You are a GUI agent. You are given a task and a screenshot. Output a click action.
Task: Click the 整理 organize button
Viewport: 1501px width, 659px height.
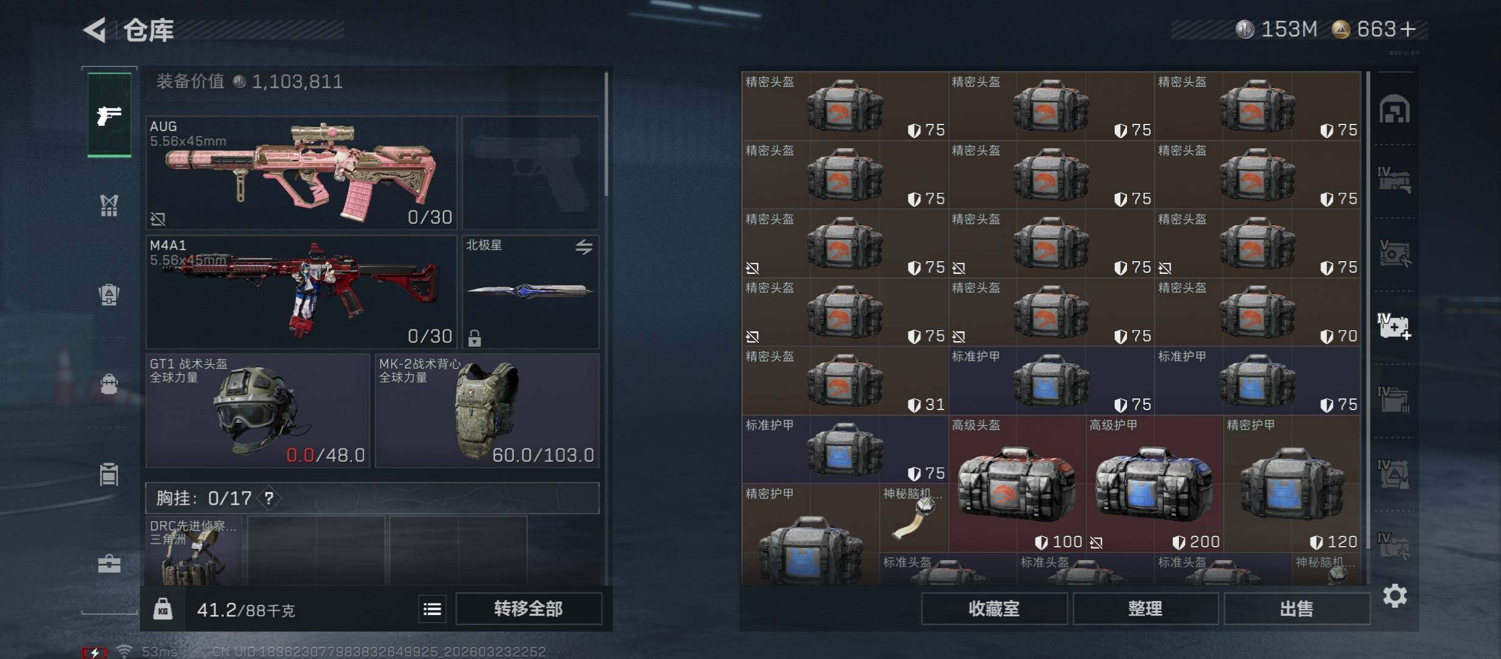tap(1145, 609)
